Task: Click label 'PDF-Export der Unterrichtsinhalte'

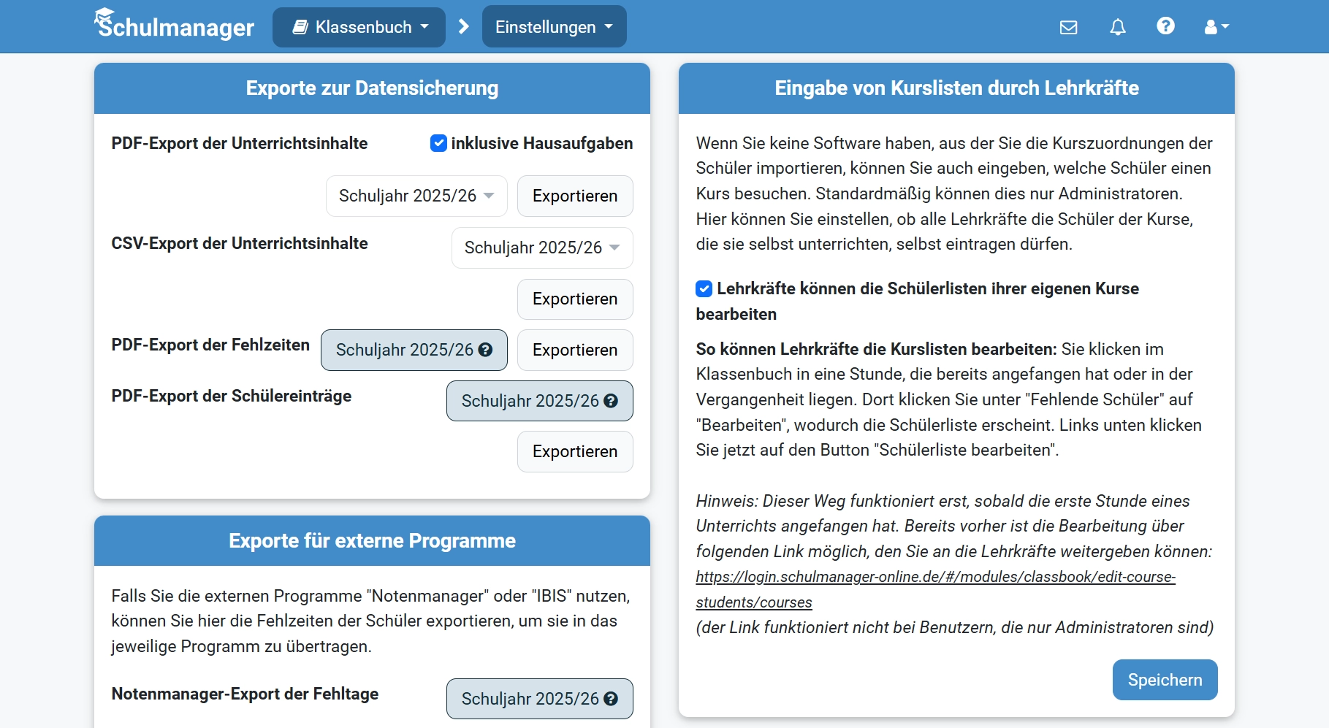Action: click(240, 143)
